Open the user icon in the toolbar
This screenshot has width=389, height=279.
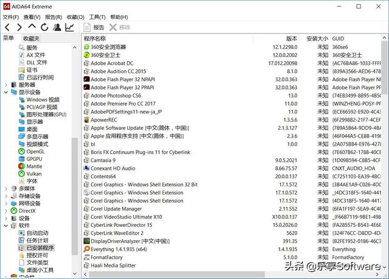tap(57, 27)
